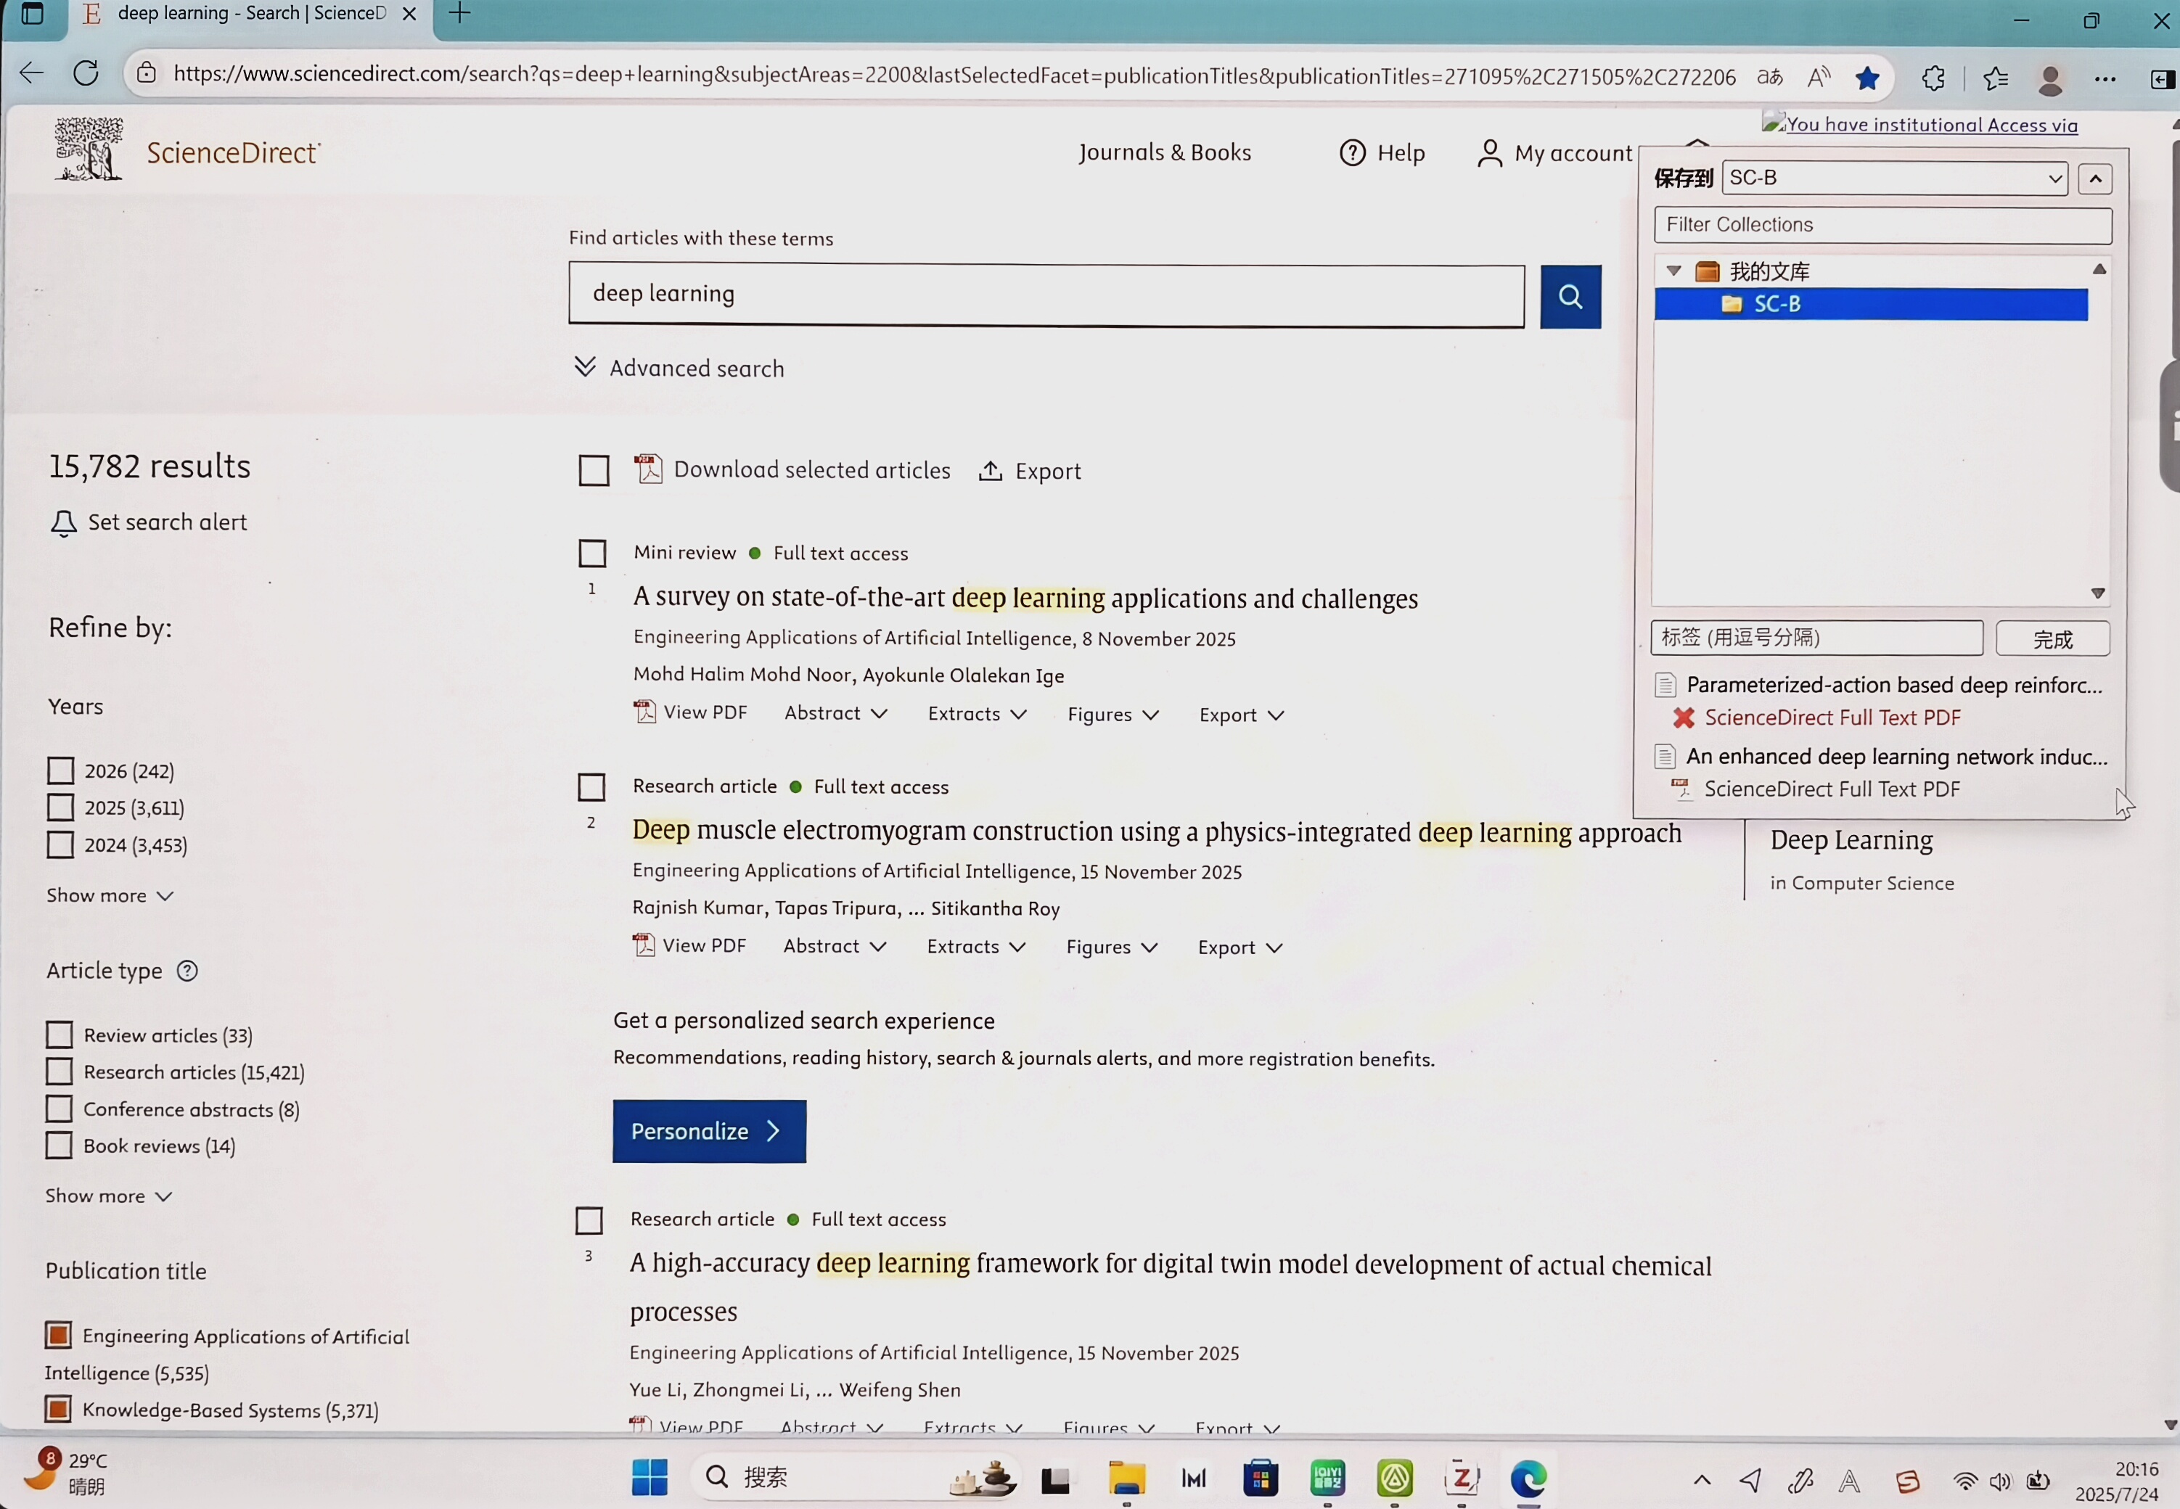
Task: Open Zotero from the Windows taskbar
Action: pos(1462,1477)
